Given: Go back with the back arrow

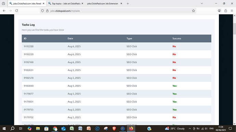Looking at the screenshot, I should (4, 11).
